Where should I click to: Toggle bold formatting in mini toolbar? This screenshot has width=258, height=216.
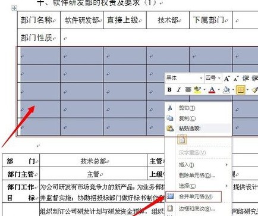click(x=169, y=90)
